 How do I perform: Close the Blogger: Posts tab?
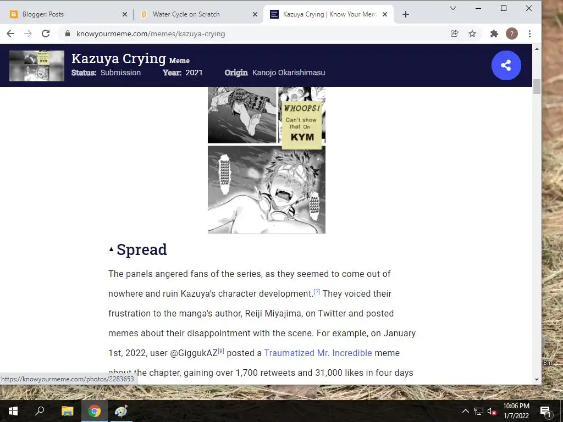tap(125, 14)
